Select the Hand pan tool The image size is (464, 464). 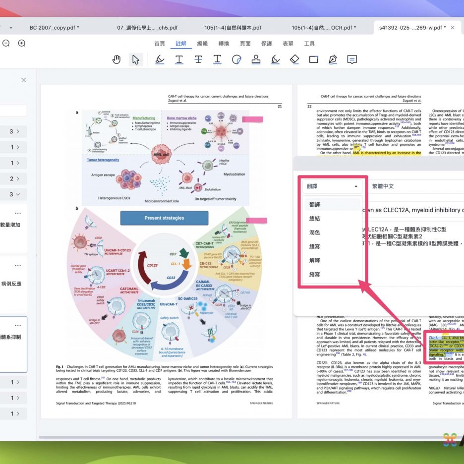(116, 60)
